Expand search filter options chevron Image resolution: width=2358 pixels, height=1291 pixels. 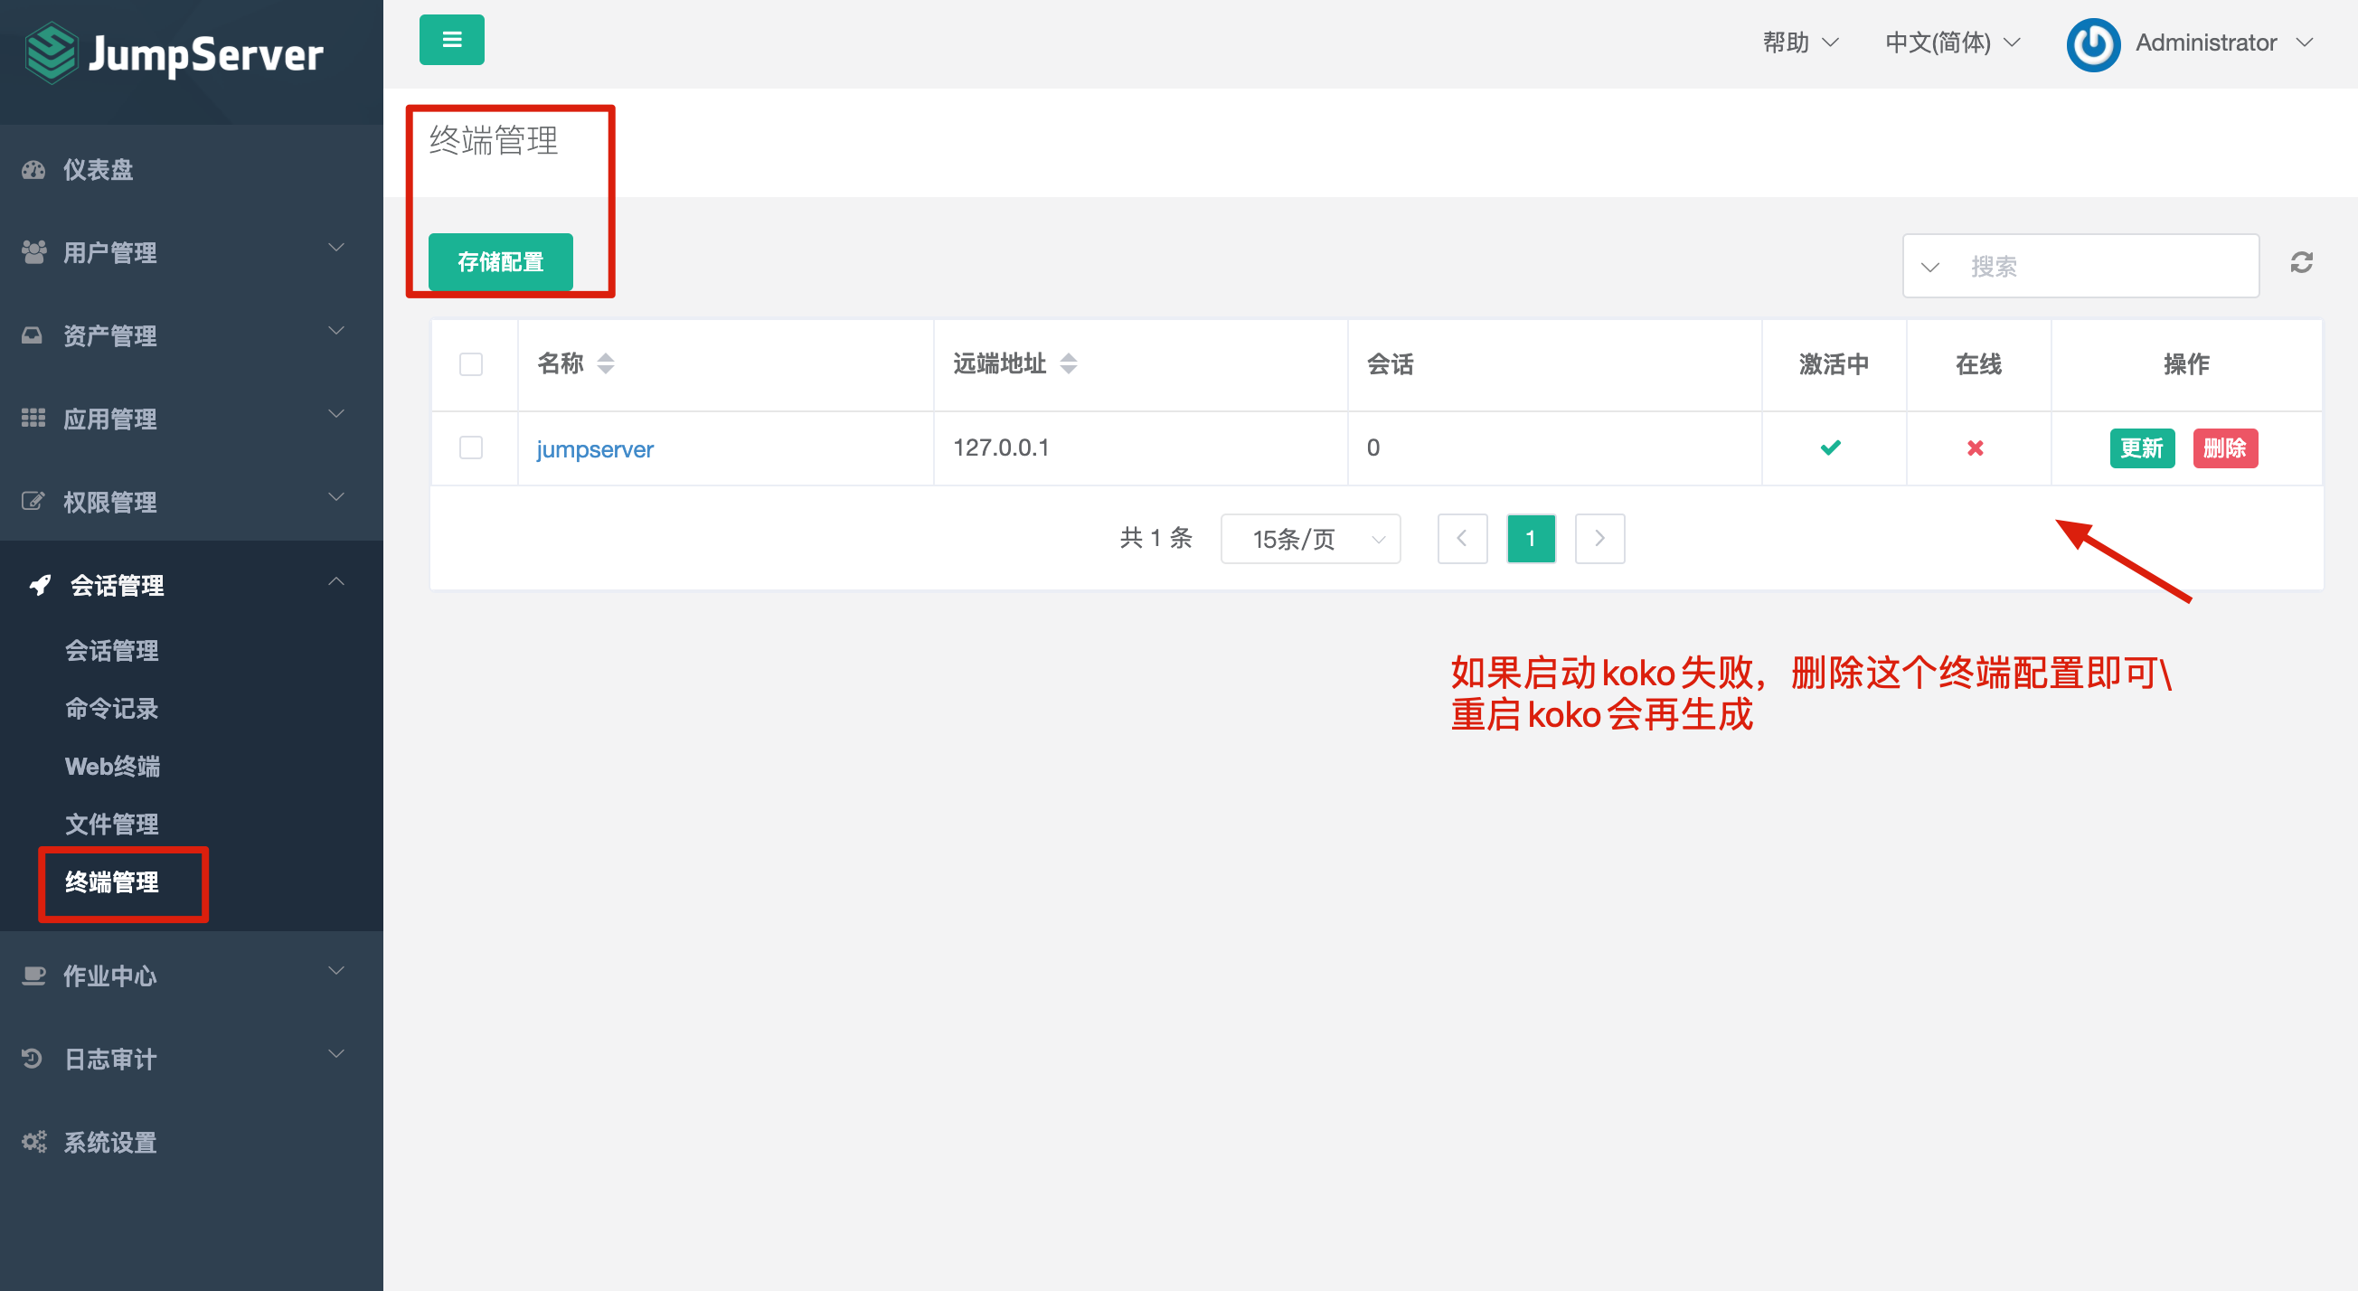1929,267
